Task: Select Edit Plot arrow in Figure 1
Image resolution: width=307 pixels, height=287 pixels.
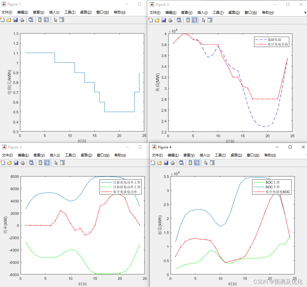Action: [56, 20]
